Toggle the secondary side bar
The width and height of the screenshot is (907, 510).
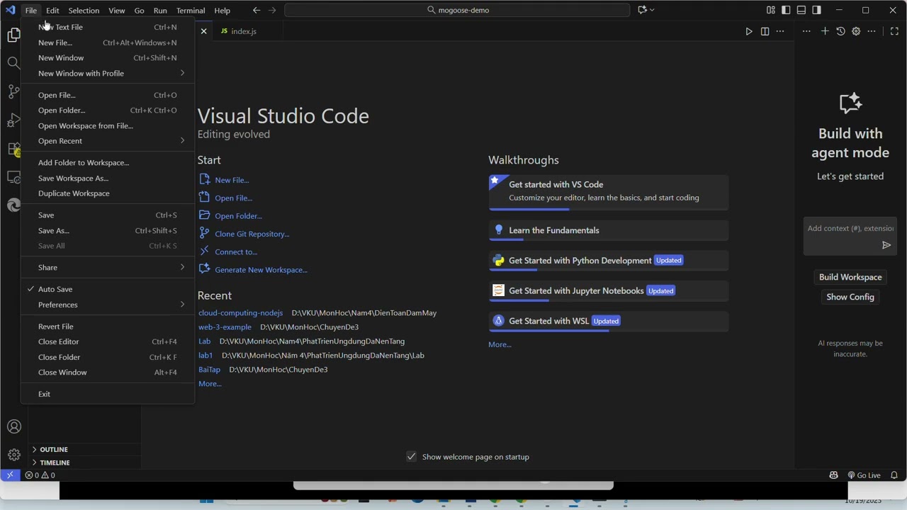817,10
